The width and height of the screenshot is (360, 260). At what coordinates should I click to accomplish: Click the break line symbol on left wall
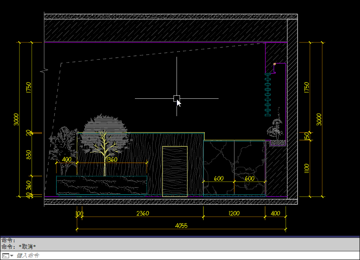click(43, 70)
